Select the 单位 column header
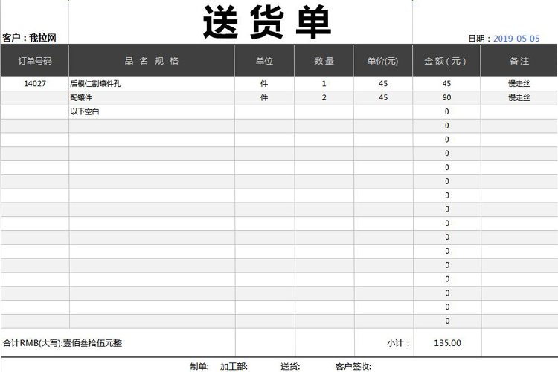This screenshot has width=558, height=372. [264, 61]
